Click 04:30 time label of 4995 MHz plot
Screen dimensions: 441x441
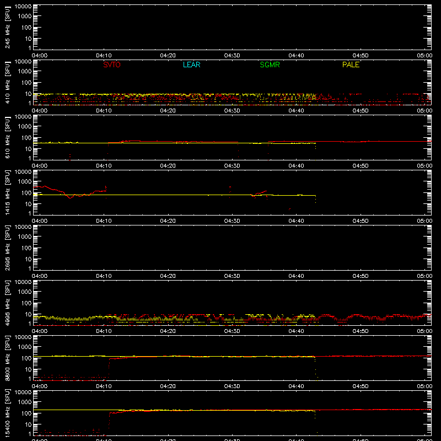(x=232, y=331)
